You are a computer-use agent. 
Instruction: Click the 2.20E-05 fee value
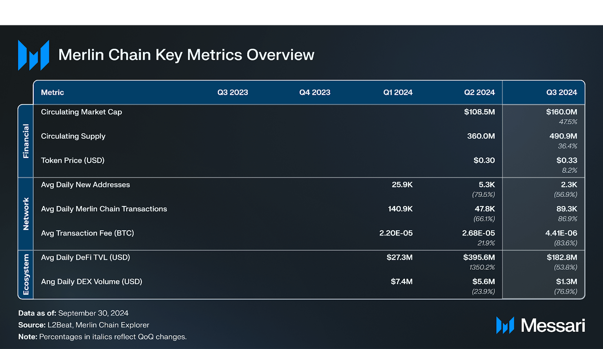pos(396,233)
